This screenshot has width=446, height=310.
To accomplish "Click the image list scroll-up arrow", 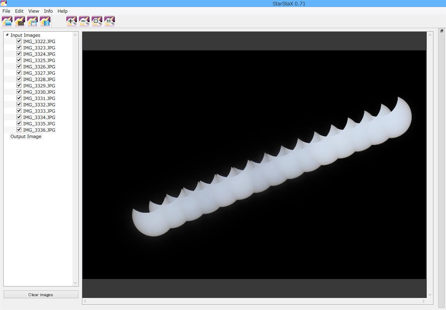I will (75, 35).
